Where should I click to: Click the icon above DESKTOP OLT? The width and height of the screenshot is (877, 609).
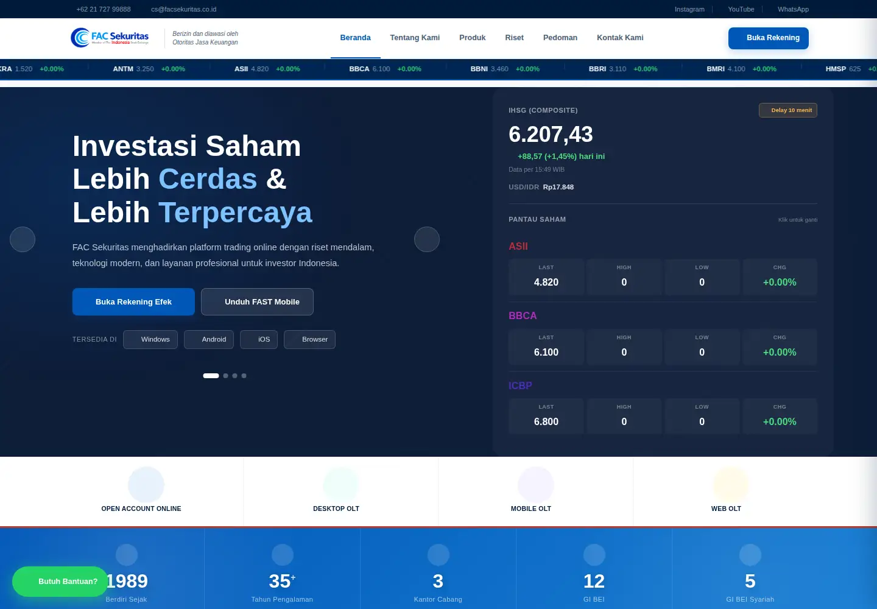pyautogui.click(x=341, y=485)
